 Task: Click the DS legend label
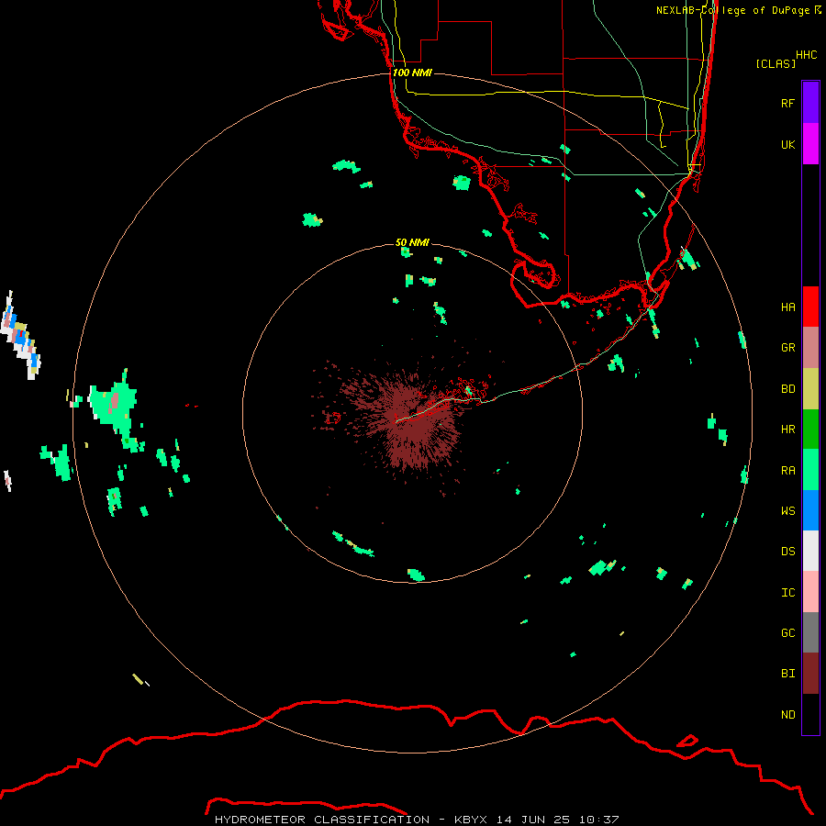(787, 551)
